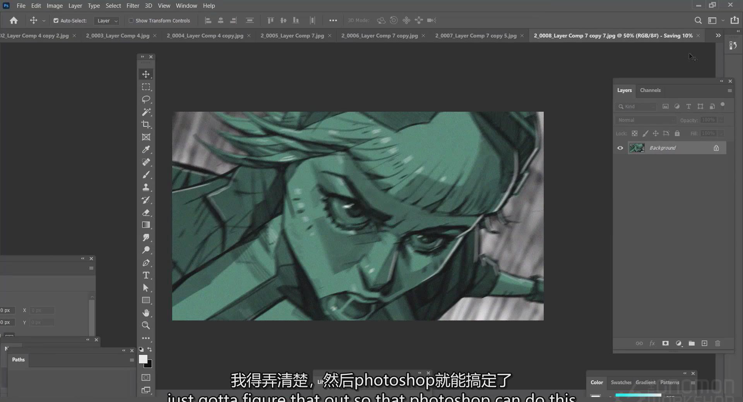Select the History Brush tool

point(146,200)
